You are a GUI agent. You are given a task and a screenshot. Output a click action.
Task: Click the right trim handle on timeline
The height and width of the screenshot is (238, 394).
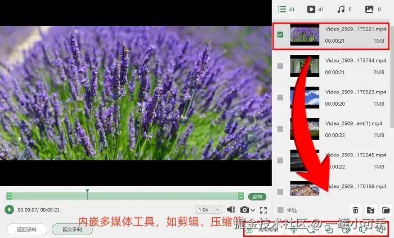click(241, 196)
